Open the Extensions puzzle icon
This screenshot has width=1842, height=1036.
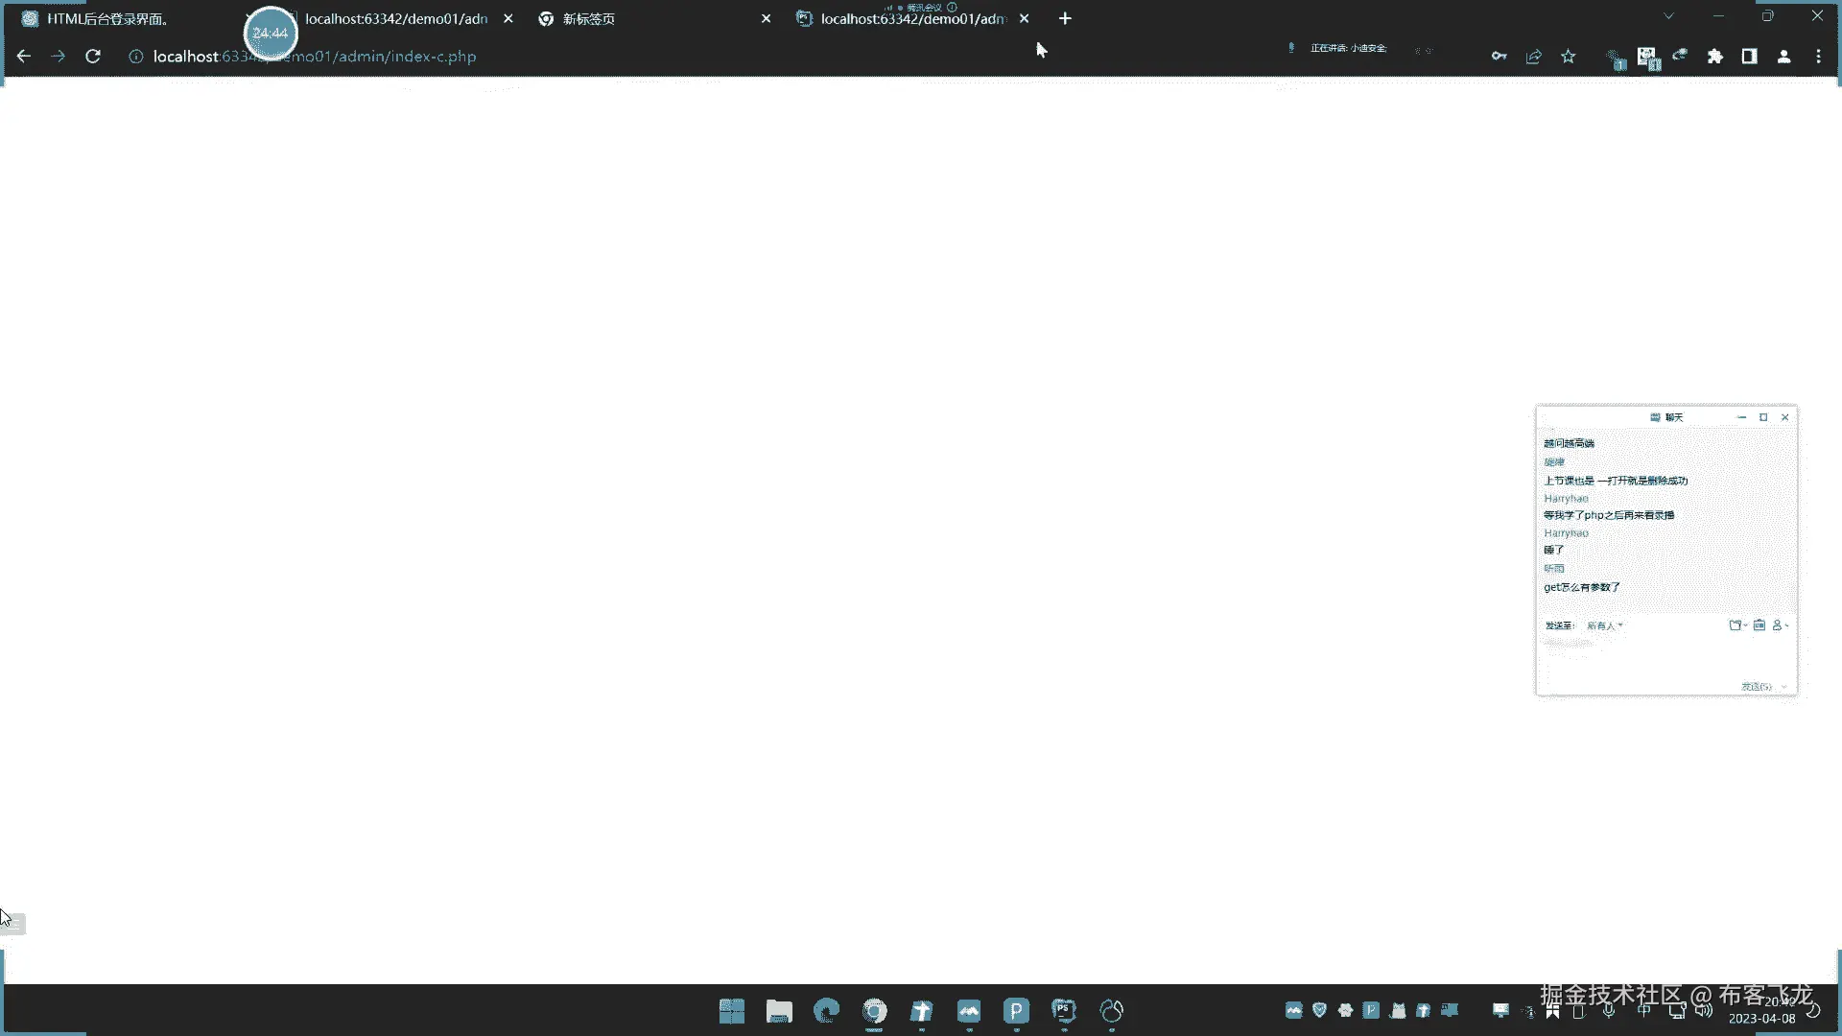click(1715, 57)
